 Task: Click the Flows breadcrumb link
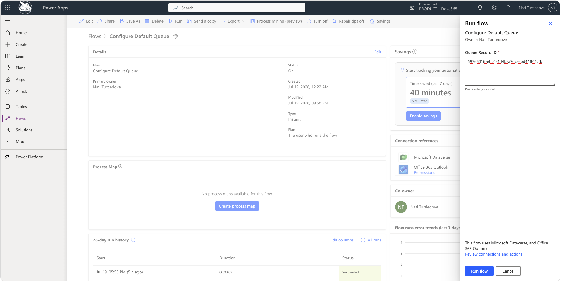[x=95, y=36]
